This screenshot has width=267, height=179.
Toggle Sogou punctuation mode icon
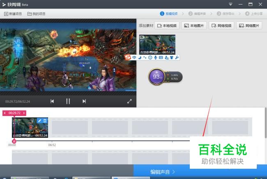tap(145, 57)
